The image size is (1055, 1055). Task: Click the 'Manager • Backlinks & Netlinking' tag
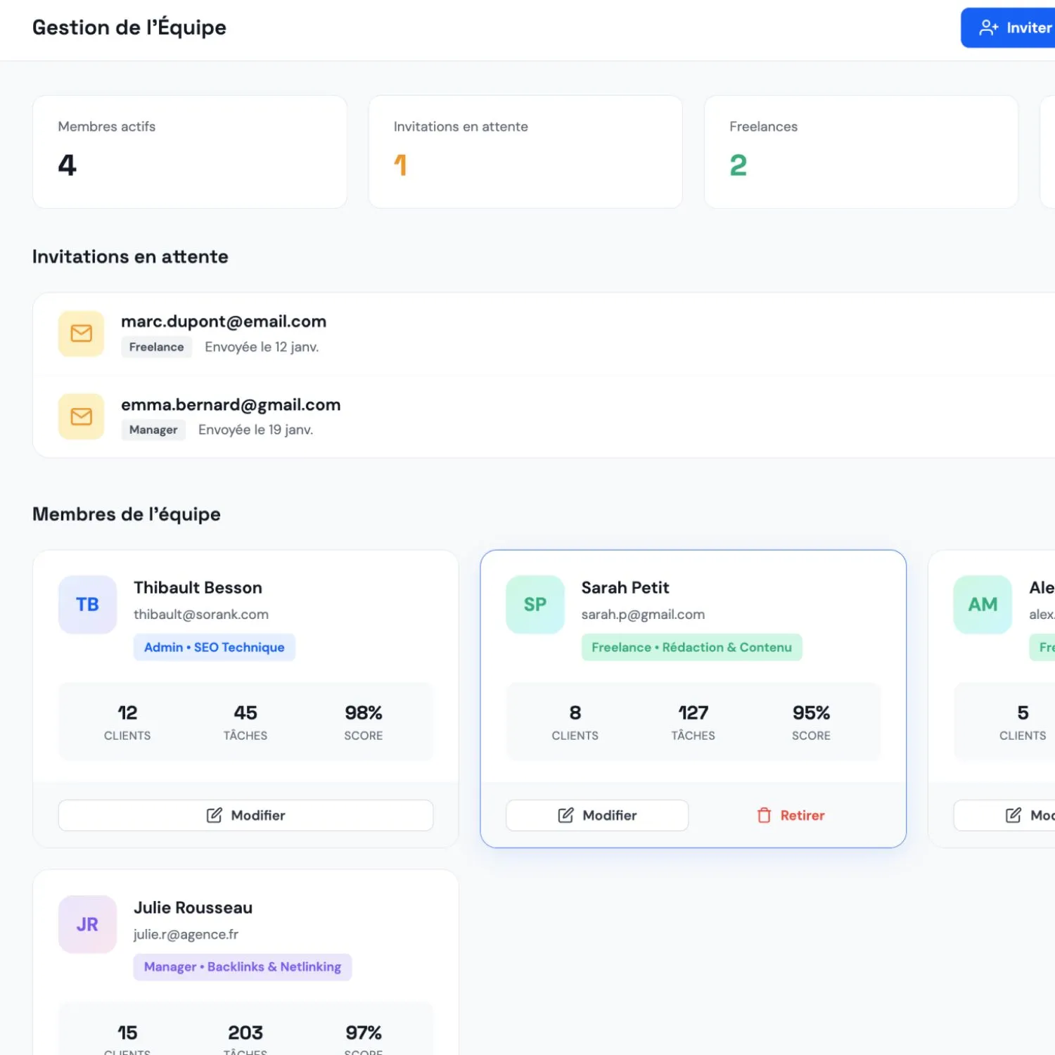pyautogui.click(x=243, y=967)
